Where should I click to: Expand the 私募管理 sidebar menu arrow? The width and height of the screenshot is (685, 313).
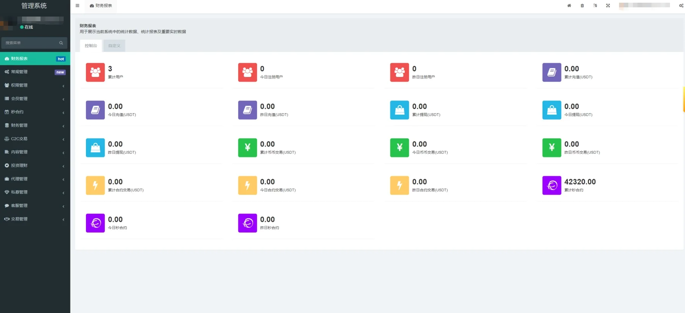(63, 192)
